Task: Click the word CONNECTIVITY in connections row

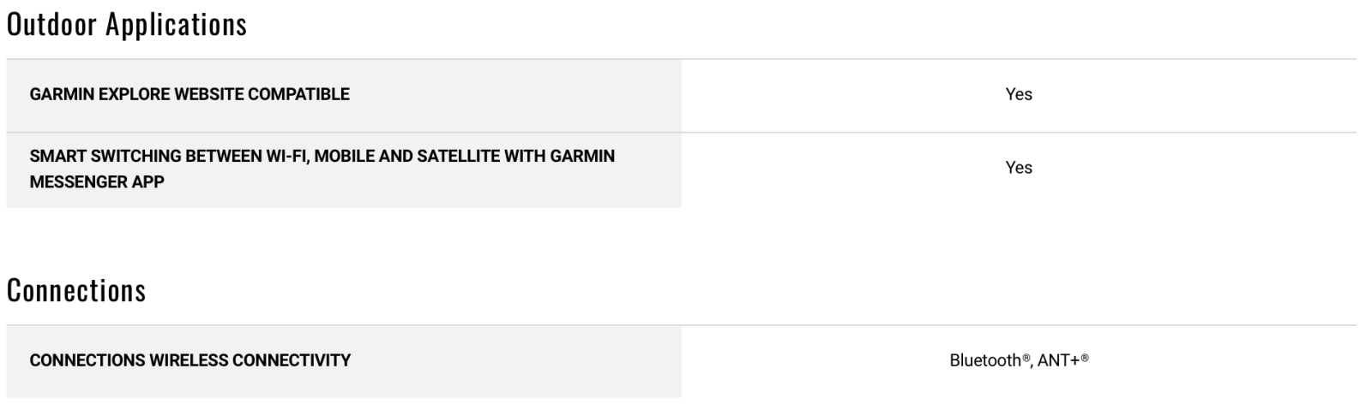Action: tap(292, 360)
